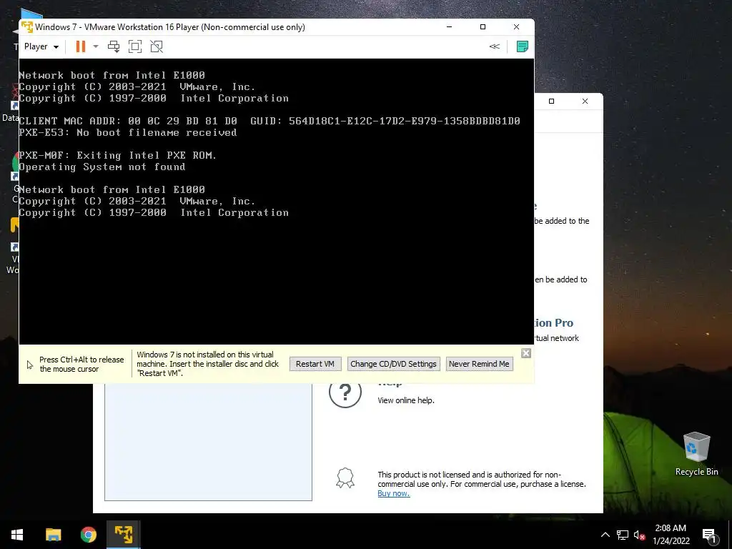732x549 pixels.
Task: Click the help question mark icon
Action: [345, 392]
